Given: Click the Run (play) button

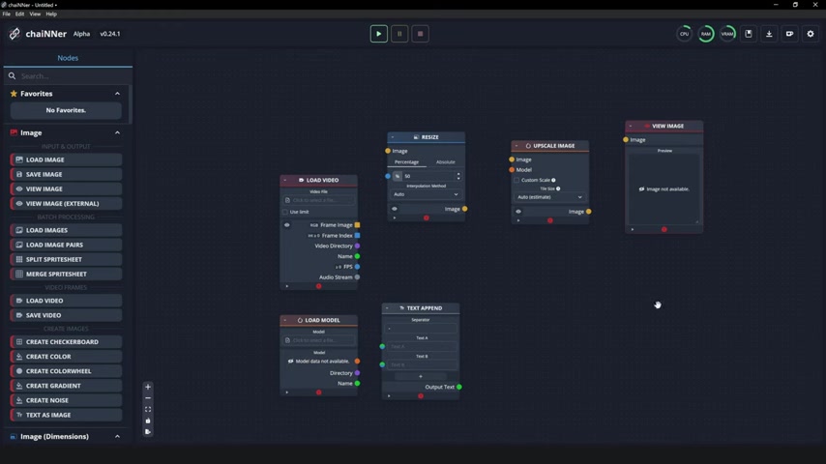Looking at the screenshot, I should coord(378,34).
